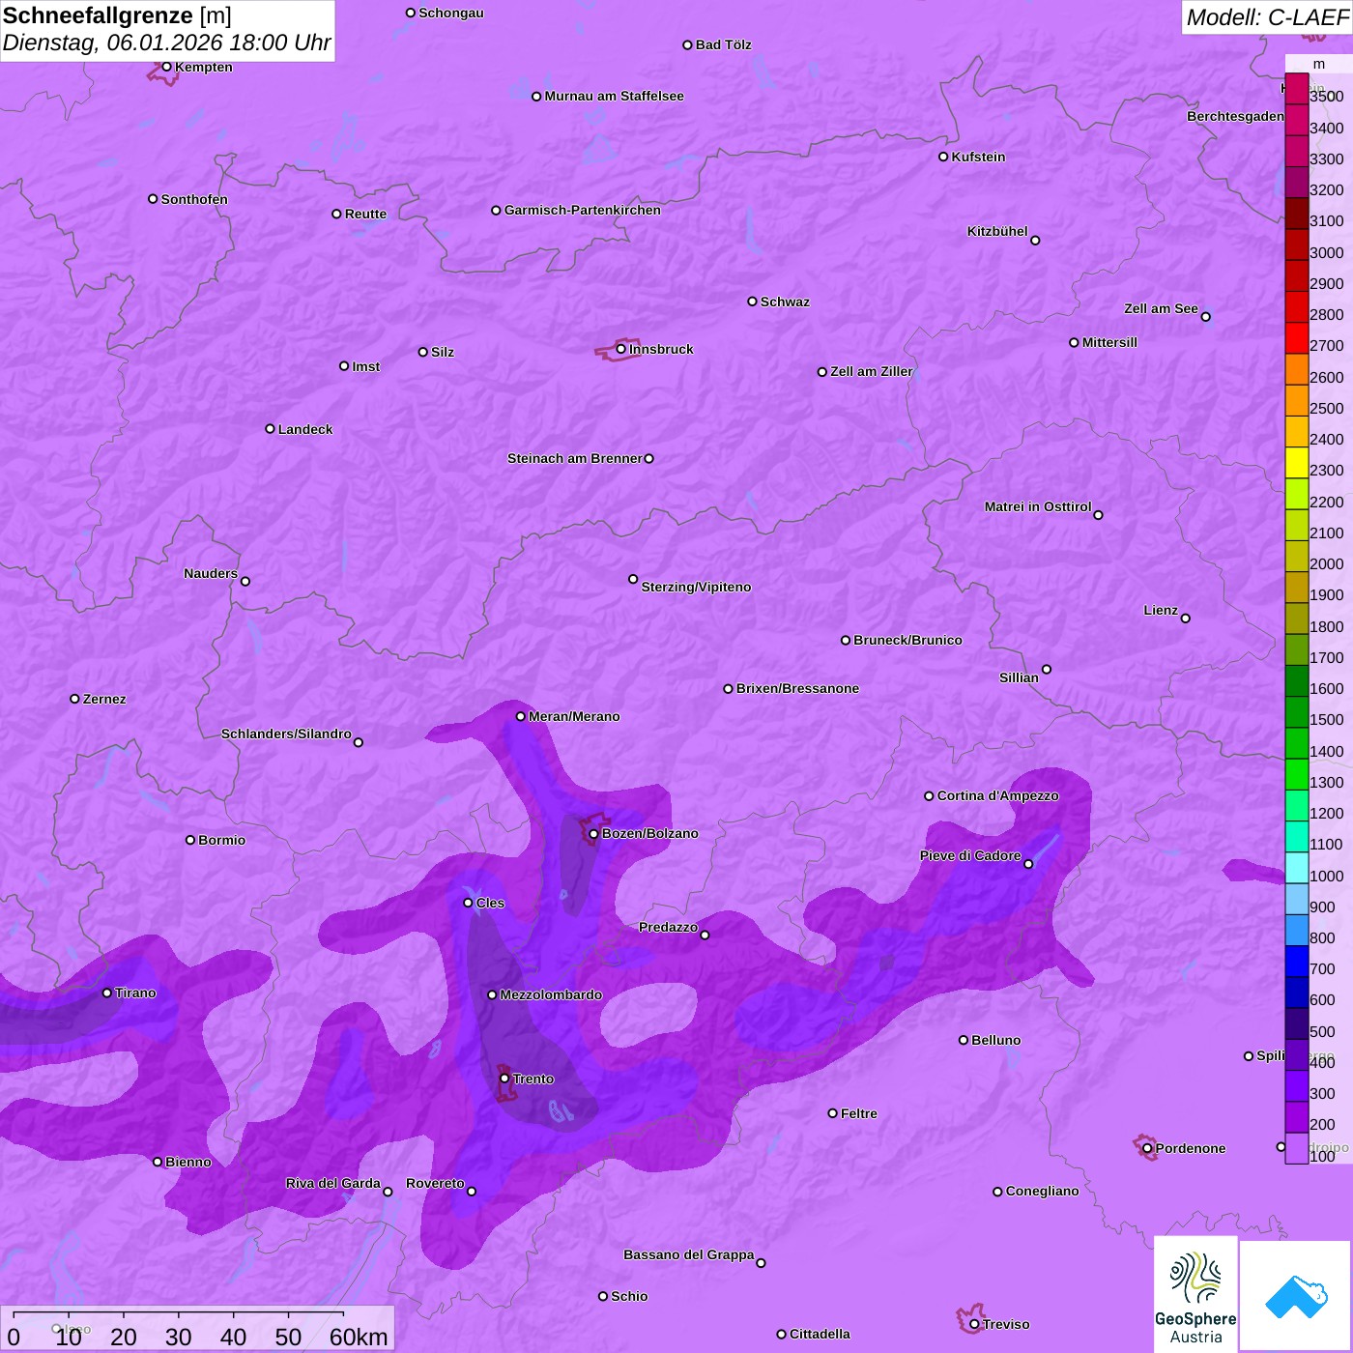Click the 'Landeck' label
The height and width of the screenshot is (1353, 1353).
pyautogui.click(x=305, y=429)
